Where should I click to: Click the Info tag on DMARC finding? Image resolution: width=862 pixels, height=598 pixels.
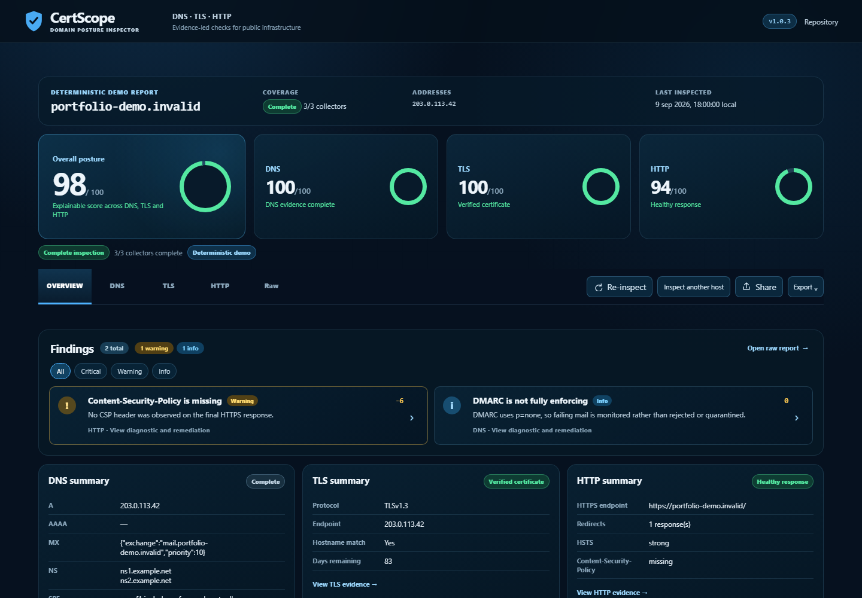(x=602, y=401)
